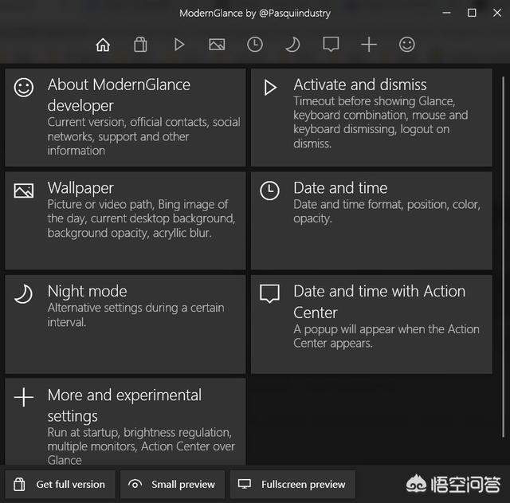Open the smiley face icon in navigation bar
Image resolution: width=510 pixels, height=503 pixels.
[x=406, y=45]
